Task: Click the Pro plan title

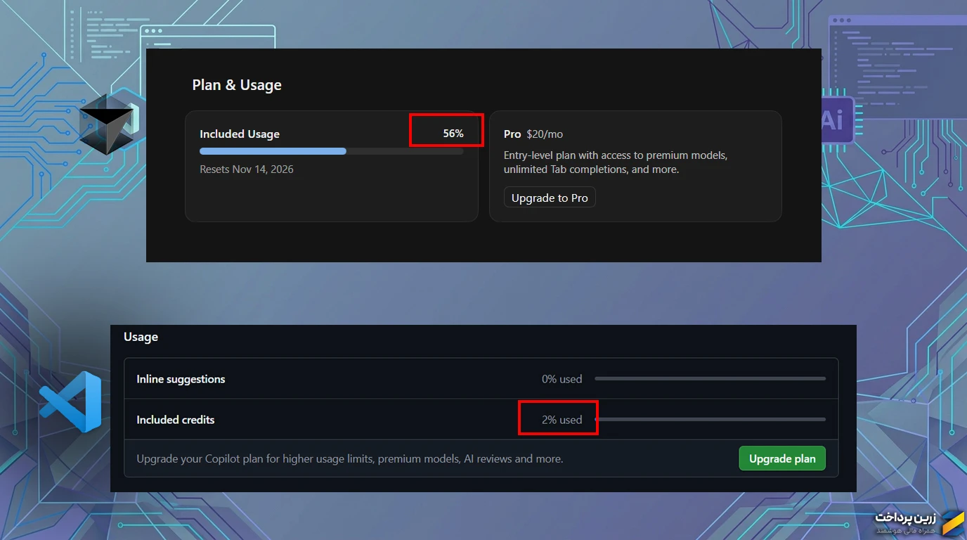Action: pos(512,134)
